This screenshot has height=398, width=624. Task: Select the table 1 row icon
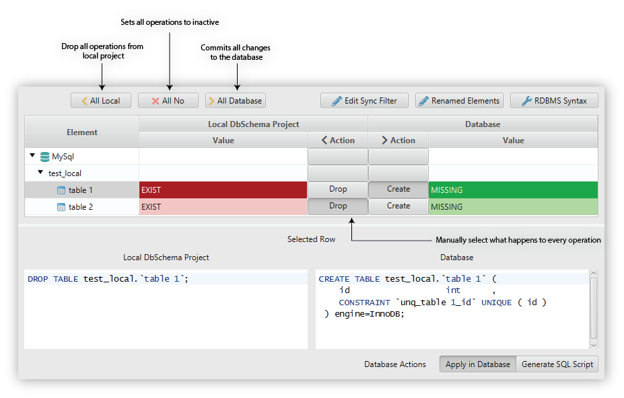click(x=61, y=190)
